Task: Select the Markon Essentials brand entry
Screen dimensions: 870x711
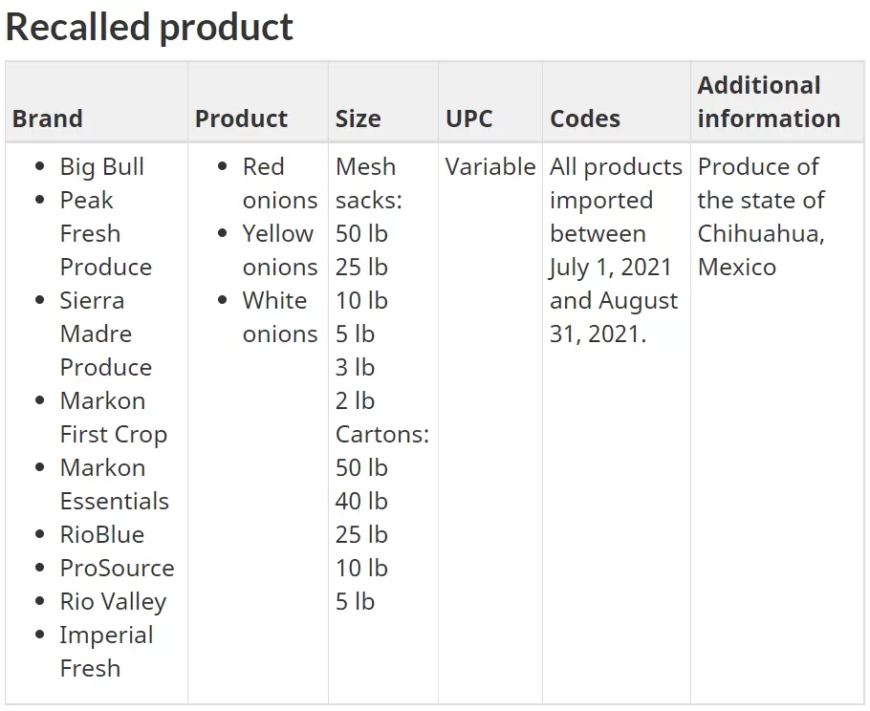Action: (x=115, y=485)
